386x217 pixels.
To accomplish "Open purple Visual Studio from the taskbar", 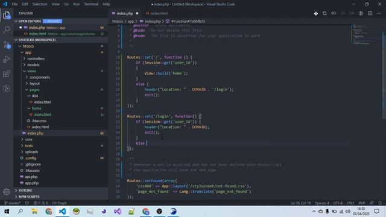I will coord(118,212).
